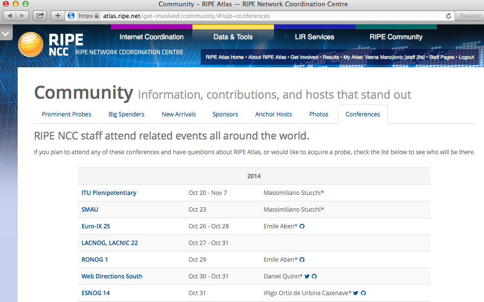Screen dimensions: 484x302
Task: Switch to the Prominent Probes tab
Action: point(66,114)
